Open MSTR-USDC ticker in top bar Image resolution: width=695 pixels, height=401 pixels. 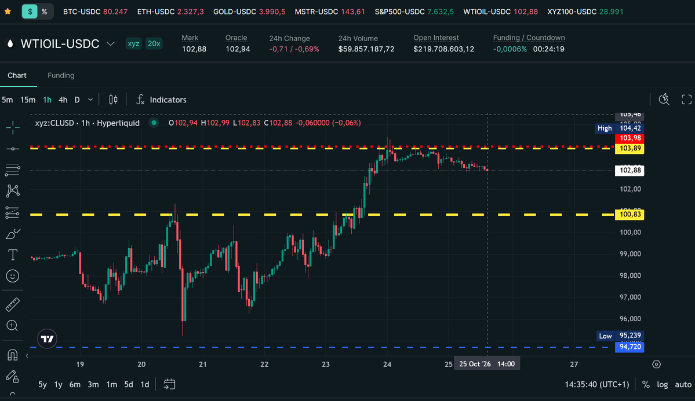click(x=330, y=12)
